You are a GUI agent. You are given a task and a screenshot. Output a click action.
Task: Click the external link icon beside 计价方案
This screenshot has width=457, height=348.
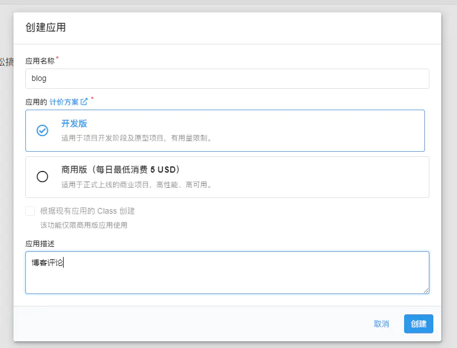pos(84,102)
